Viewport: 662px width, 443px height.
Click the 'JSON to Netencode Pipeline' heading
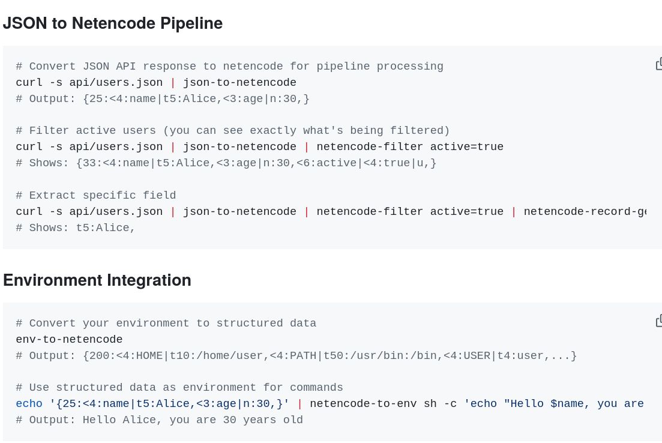(x=112, y=23)
